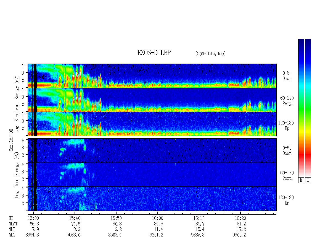Image resolution: width=312 pixels, height=242 pixels.
Task: Select the electron "60-120 Perp." pitch angle label
Action: pos(287,101)
